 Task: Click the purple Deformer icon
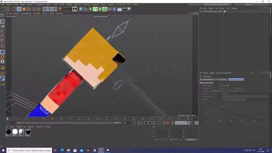pyautogui.click(x=114, y=9)
